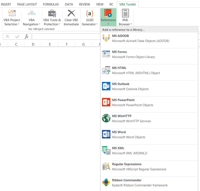
Task: Select column D header
Action: [33, 44]
